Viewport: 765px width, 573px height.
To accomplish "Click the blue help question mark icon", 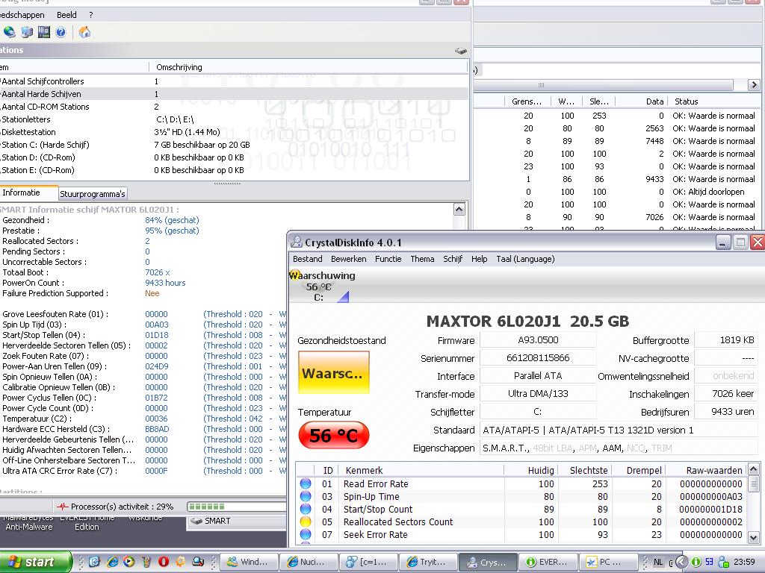I will [x=61, y=32].
